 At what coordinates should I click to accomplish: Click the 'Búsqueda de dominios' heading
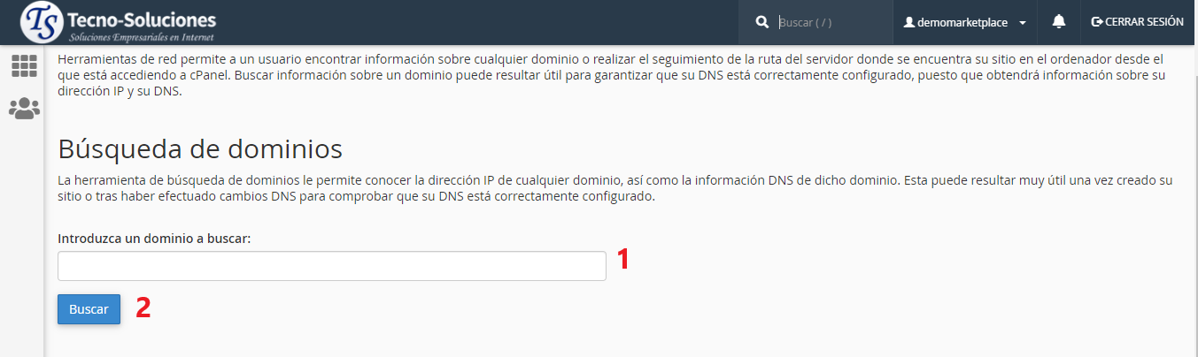pyautogui.click(x=200, y=147)
